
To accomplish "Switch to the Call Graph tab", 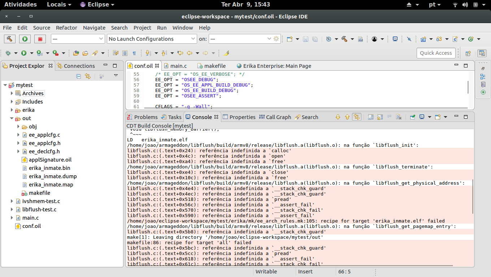I will pos(275,117).
